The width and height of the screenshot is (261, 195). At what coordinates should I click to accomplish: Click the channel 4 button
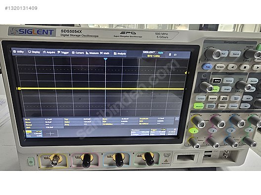(250, 130)
